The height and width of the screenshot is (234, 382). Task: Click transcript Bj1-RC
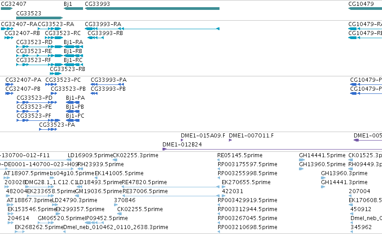[73, 65]
